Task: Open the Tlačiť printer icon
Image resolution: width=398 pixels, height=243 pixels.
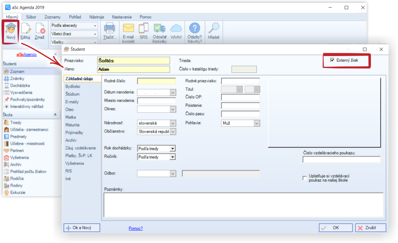Action: click(x=110, y=31)
